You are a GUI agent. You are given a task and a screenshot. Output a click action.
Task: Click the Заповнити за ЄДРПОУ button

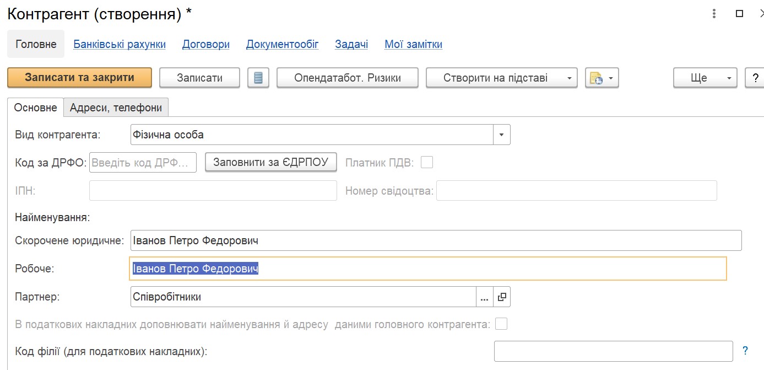pos(270,162)
